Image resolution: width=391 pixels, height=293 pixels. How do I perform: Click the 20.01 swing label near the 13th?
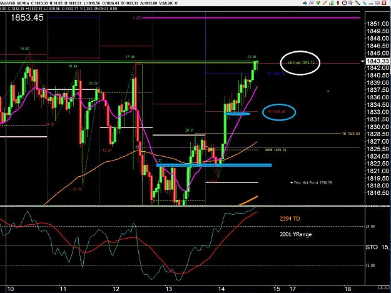190,130
